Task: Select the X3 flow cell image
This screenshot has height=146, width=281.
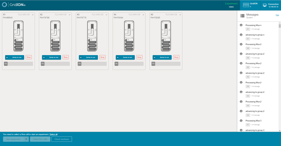Action: (92, 36)
